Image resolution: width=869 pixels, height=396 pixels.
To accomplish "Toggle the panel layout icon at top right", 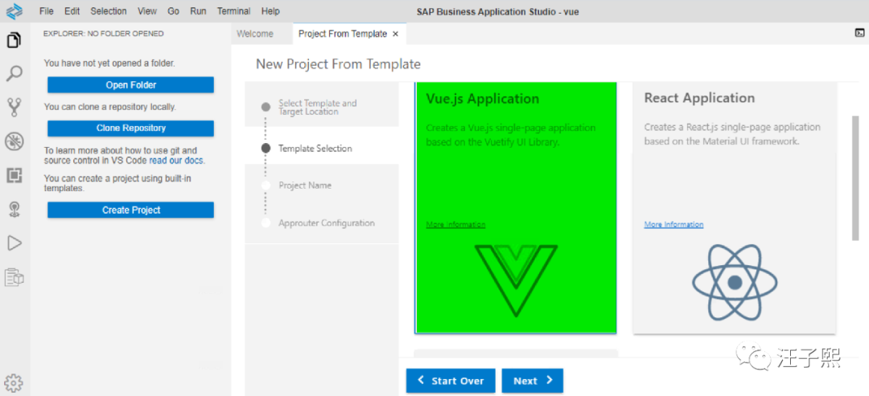I will pyautogui.click(x=859, y=33).
